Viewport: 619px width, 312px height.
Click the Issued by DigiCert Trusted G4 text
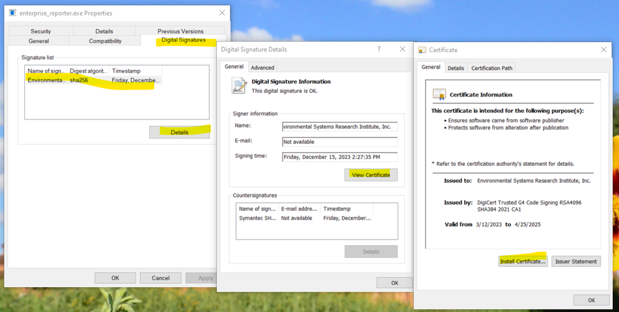pyautogui.click(x=529, y=206)
